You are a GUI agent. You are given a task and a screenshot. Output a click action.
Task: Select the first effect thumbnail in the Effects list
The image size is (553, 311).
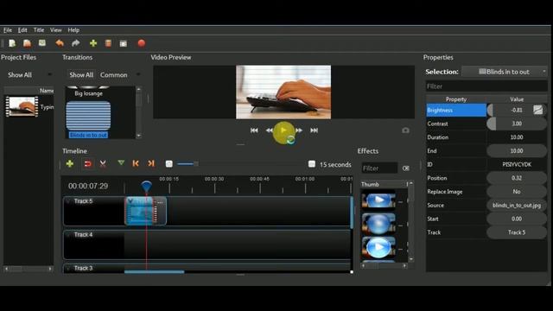coord(378,200)
